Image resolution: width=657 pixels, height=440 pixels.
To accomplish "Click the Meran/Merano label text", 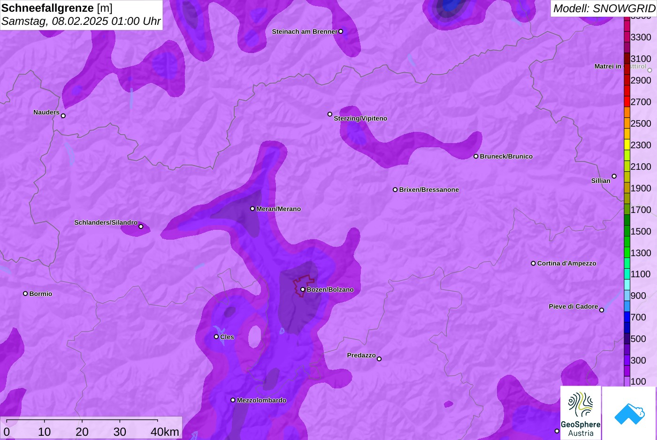I will coord(278,209).
